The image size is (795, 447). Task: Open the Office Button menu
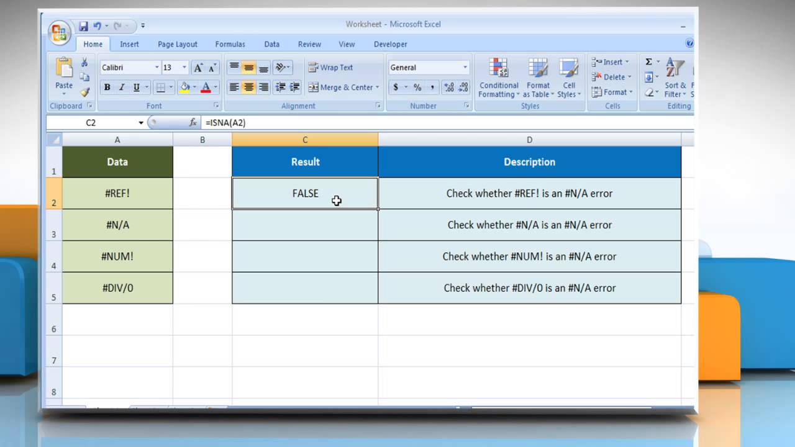pyautogui.click(x=60, y=32)
